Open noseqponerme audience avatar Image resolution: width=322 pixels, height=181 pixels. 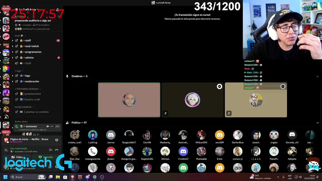click(93, 151)
